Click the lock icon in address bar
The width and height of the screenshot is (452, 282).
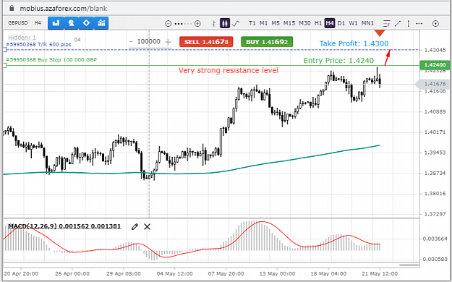coord(12,8)
